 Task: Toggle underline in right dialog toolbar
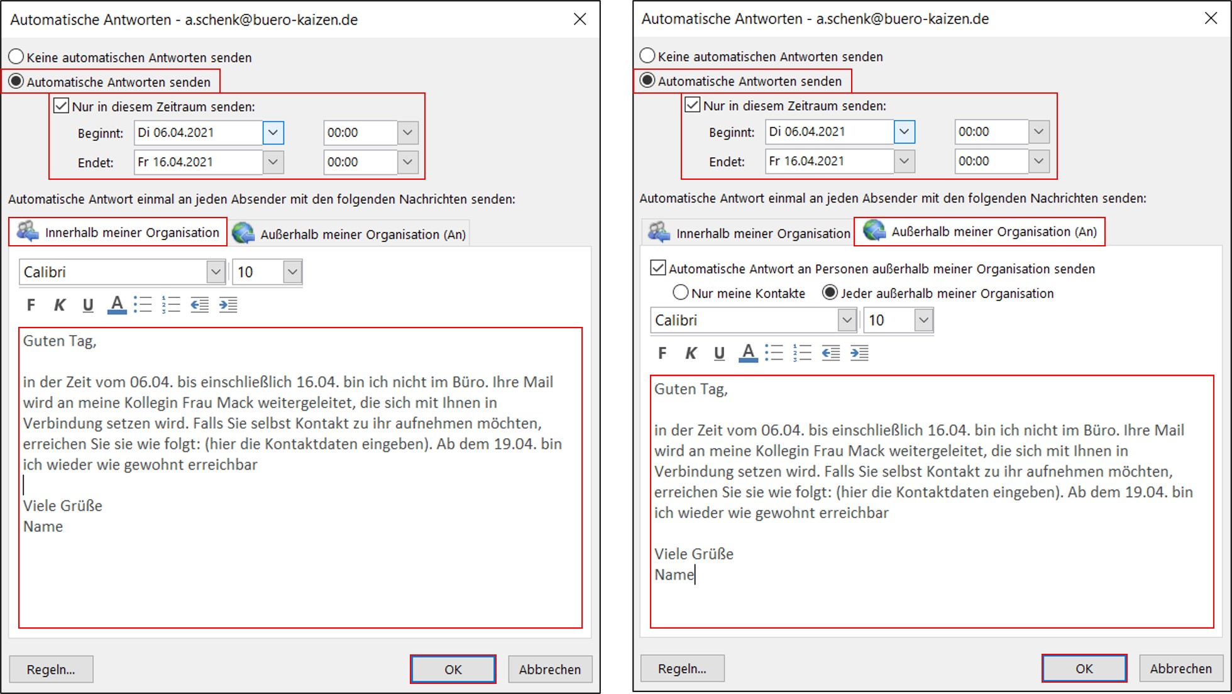(x=719, y=353)
